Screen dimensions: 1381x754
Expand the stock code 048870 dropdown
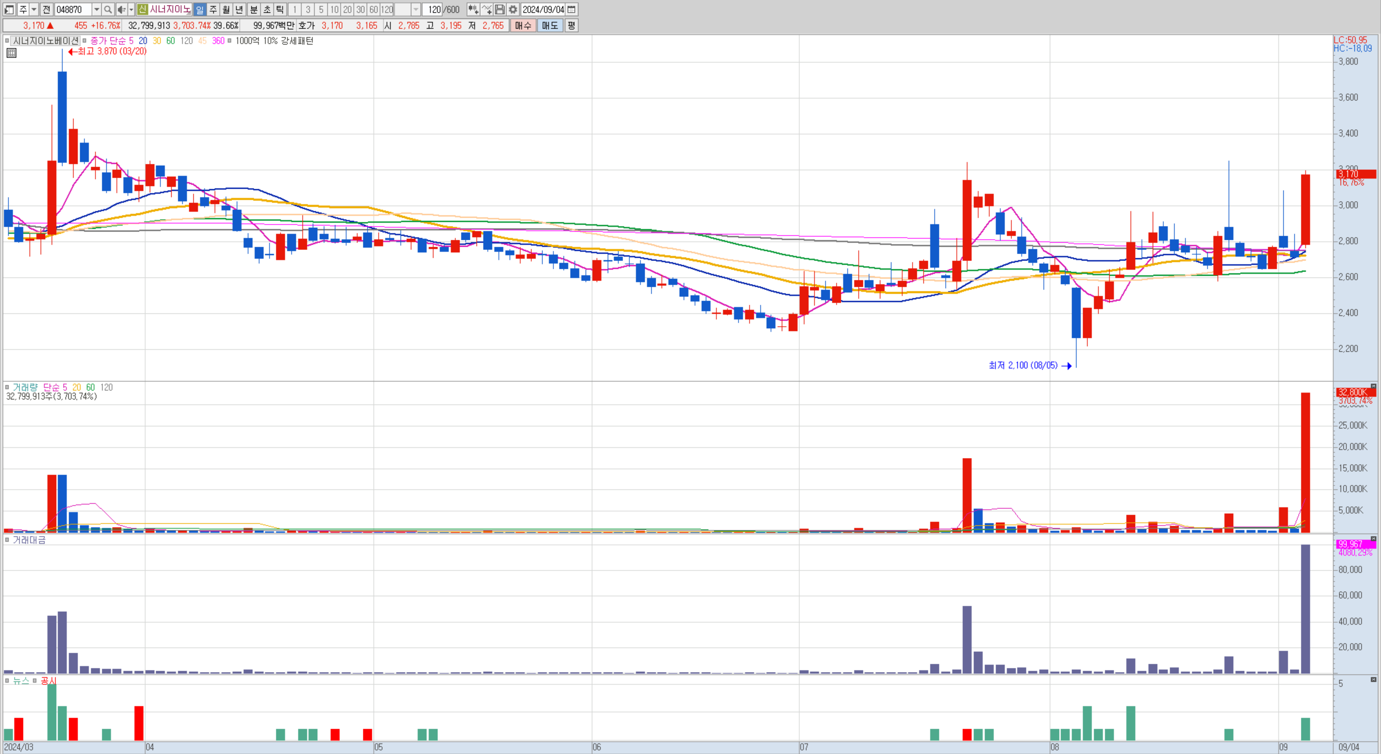[97, 10]
